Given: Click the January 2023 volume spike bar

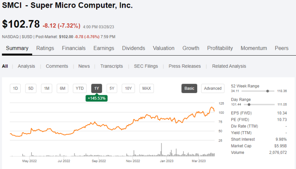Looking at the screenshot, I should click(162, 149).
